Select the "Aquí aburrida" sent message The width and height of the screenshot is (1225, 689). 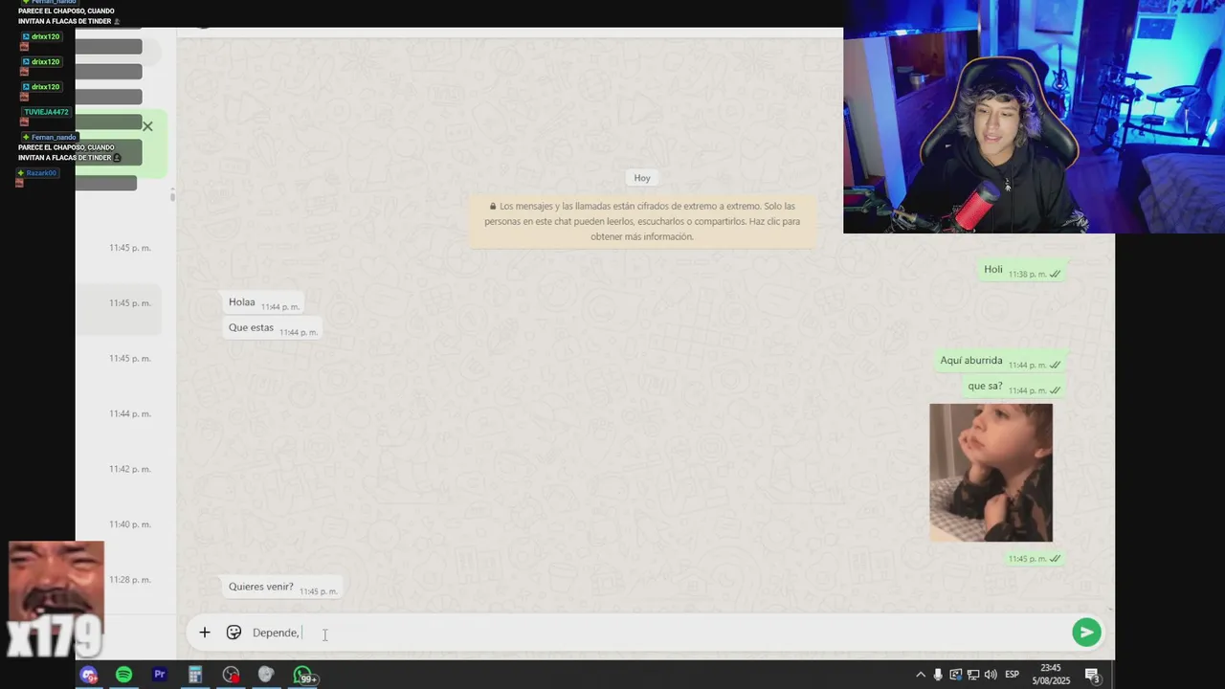tap(999, 362)
